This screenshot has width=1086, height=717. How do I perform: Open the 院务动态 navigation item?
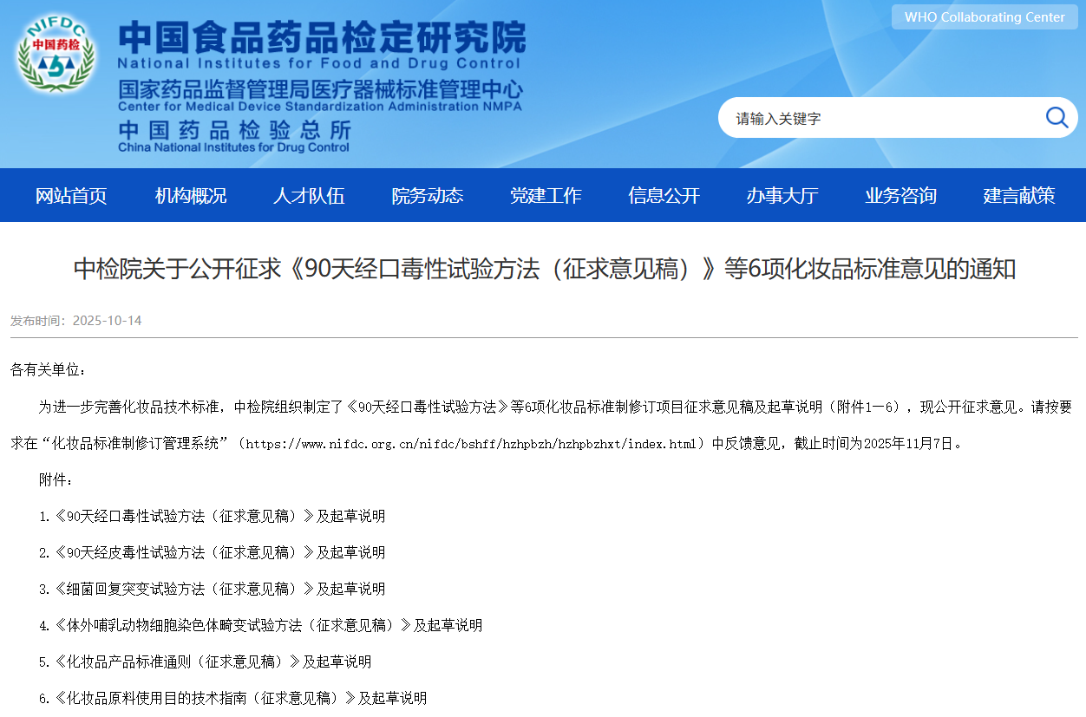427,196
